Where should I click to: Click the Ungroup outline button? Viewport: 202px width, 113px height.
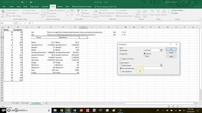click(157, 13)
